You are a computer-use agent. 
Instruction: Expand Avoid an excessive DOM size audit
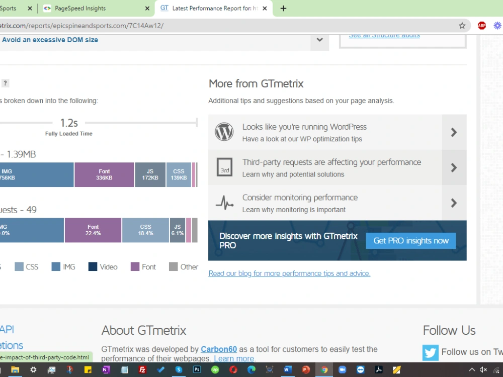tap(319, 40)
